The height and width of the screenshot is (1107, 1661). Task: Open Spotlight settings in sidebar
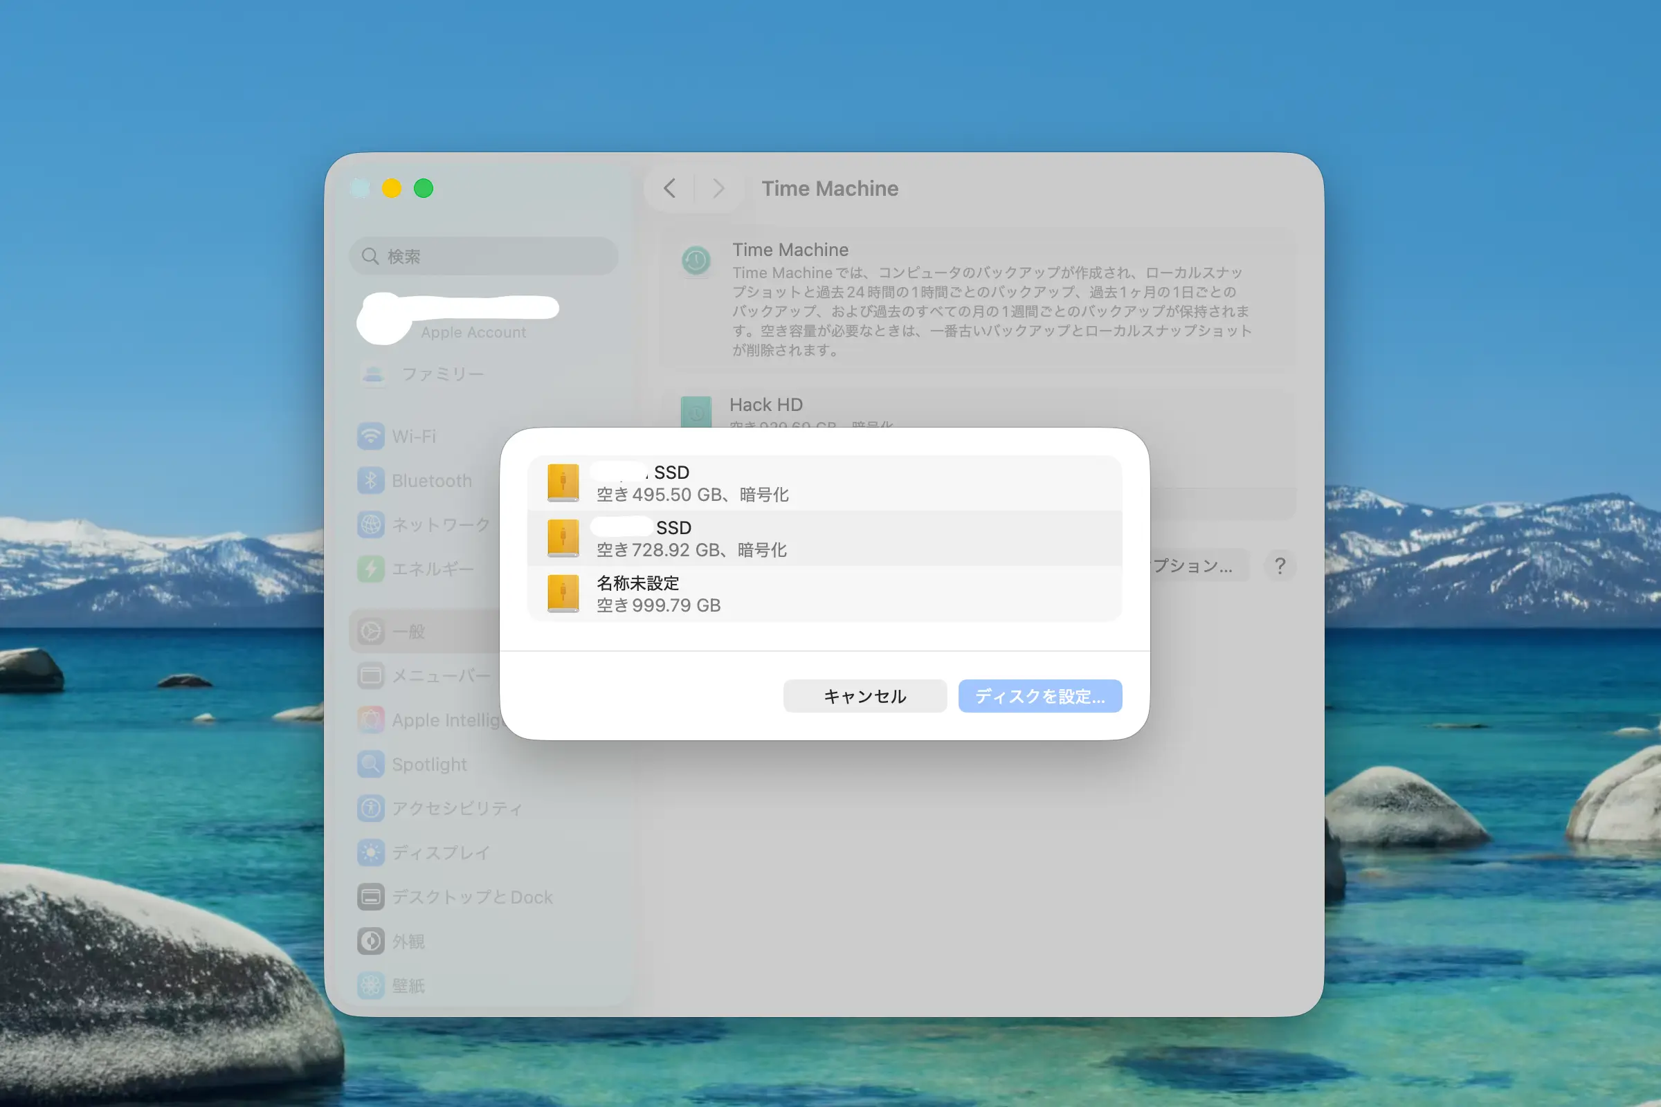click(x=428, y=765)
